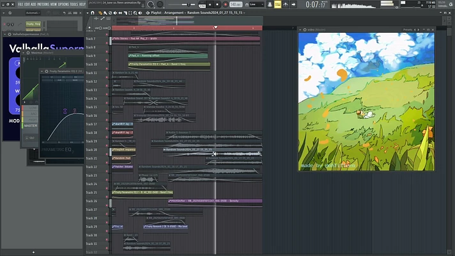Select the playlist Paint brush tool

coord(105,13)
